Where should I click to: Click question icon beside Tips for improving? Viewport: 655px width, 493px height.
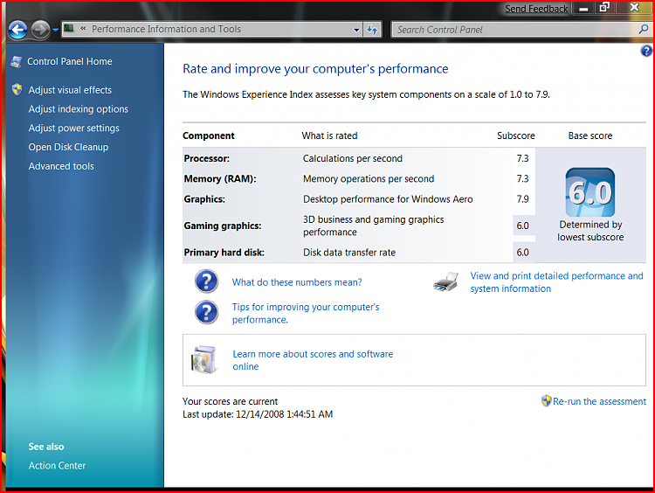click(206, 312)
